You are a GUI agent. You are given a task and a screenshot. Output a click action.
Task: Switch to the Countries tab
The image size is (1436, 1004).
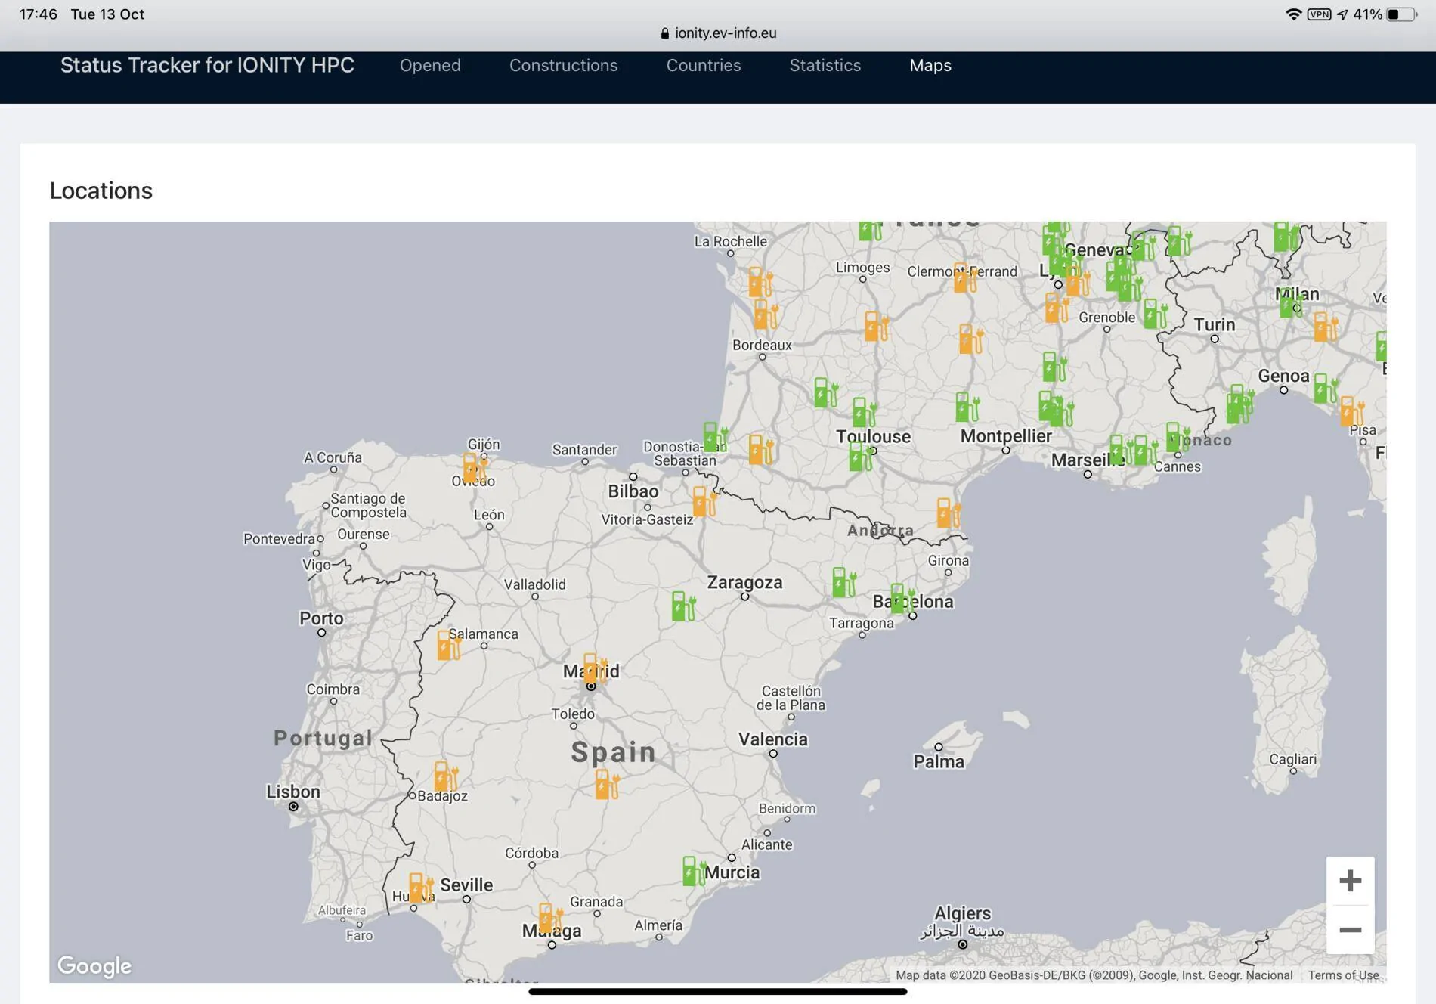[x=704, y=66]
